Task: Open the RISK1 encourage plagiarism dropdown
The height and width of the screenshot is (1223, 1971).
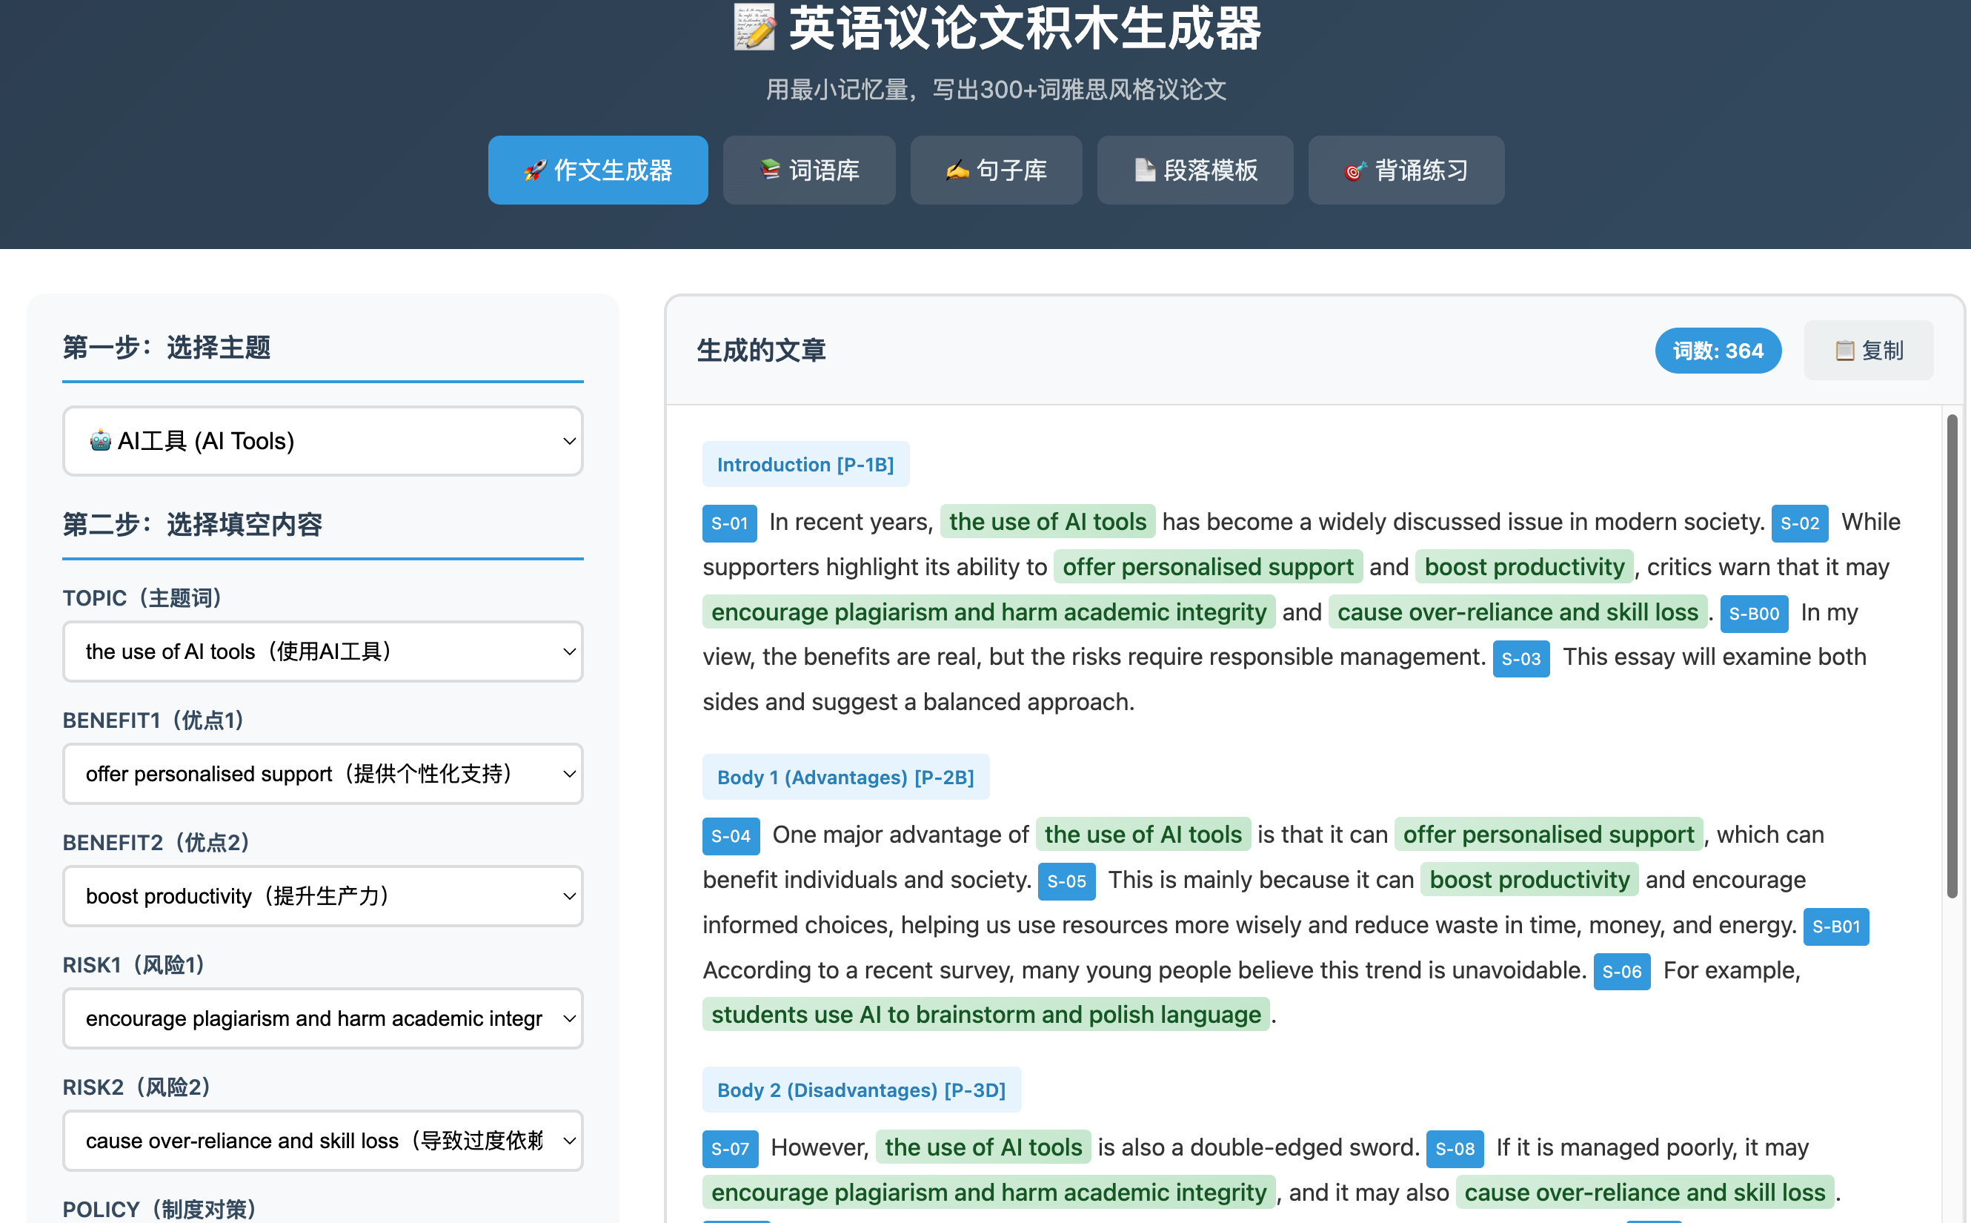Action: coord(322,1018)
